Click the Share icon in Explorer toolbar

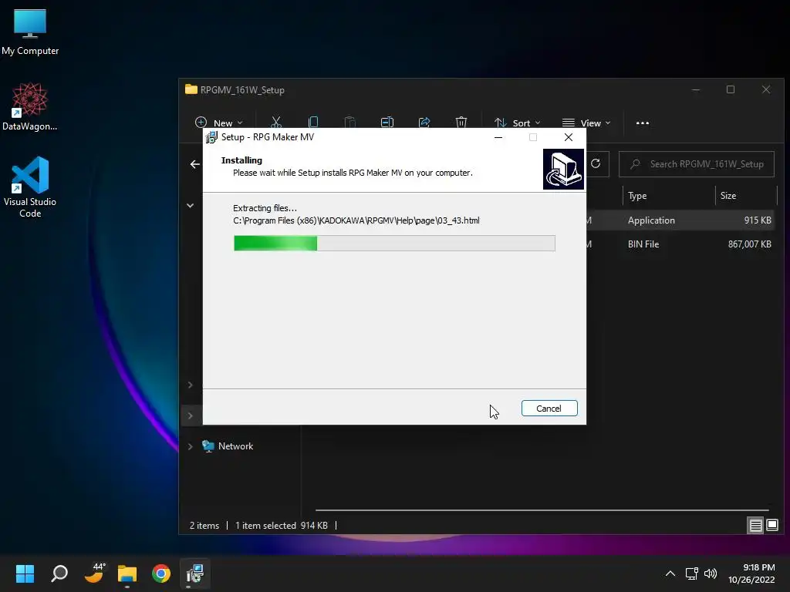424,123
